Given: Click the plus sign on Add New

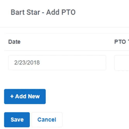Looking at the screenshot, I should coord(12,96).
